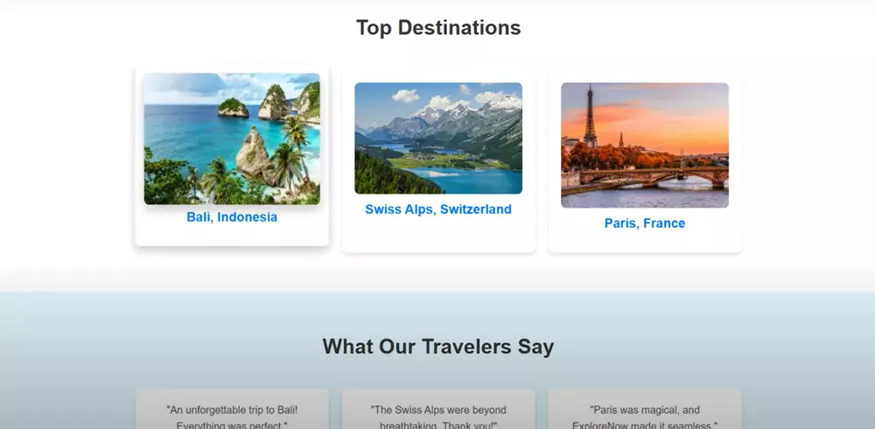The image size is (875, 429).
Task: View the Paris sunset photo
Action: click(x=645, y=145)
